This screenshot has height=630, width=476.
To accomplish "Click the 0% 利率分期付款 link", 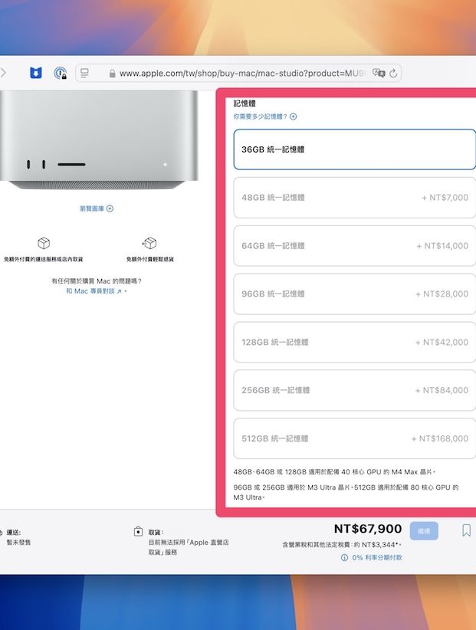I will (x=377, y=558).
